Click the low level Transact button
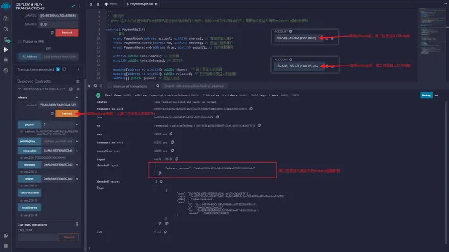The width and height of the screenshot is (449, 252). 69,237
